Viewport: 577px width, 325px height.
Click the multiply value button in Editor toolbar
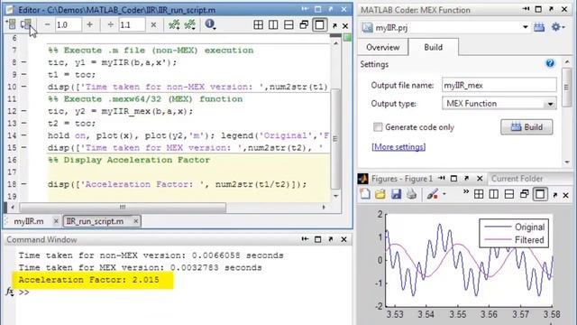tap(153, 24)
